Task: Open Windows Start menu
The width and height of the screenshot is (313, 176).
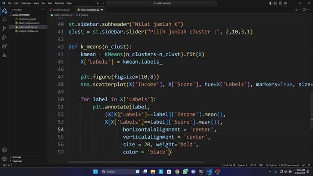Action: [96, 172]
